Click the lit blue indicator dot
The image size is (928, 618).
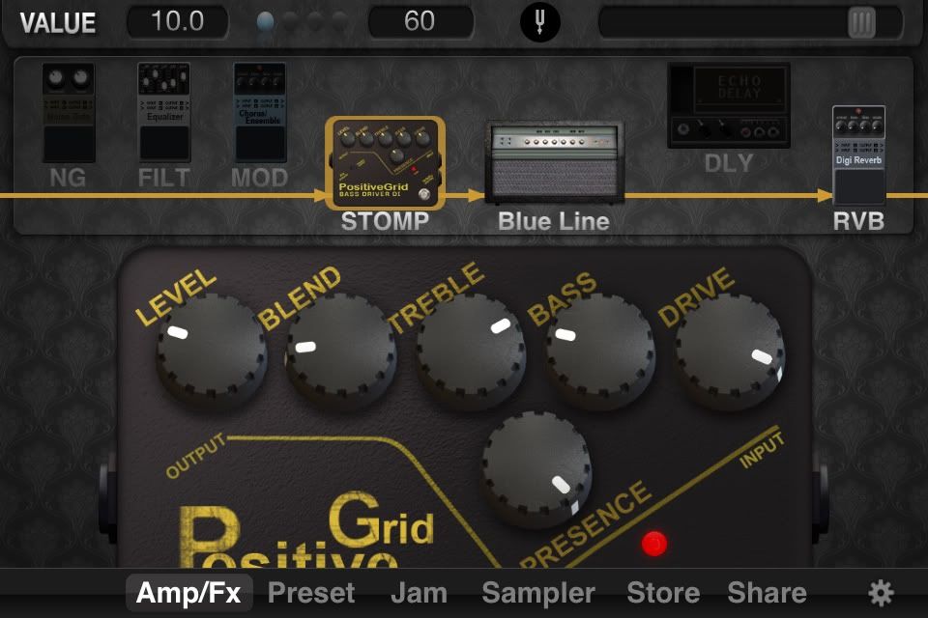click(x=265, y=22)
